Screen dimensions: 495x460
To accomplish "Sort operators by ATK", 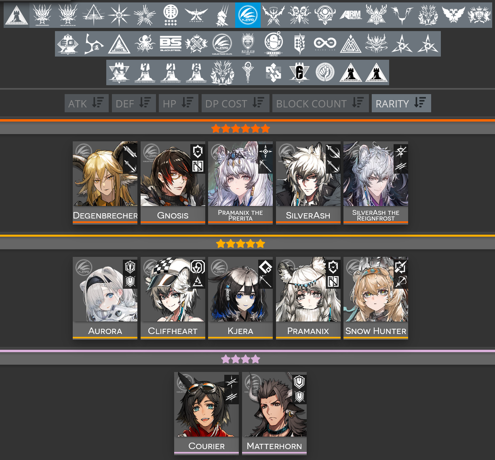I will (x=86, y=103).
